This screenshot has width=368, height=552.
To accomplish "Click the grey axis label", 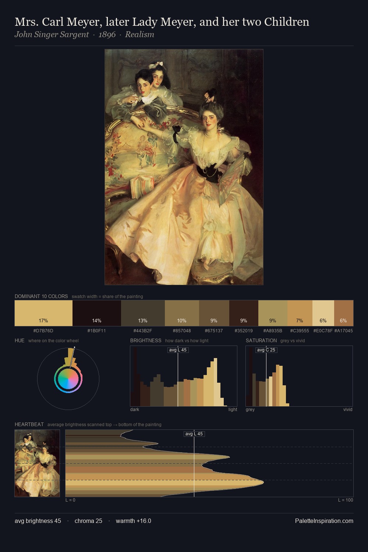I will [250, 410].
